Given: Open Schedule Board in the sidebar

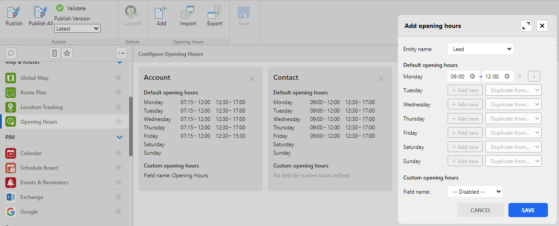Looking at the screenshot, I should 39,168.
